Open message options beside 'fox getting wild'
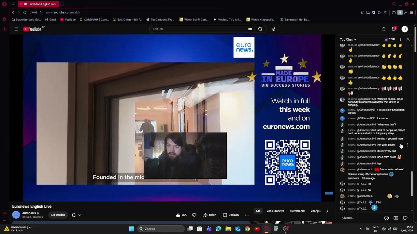 [x=407, y=145]
